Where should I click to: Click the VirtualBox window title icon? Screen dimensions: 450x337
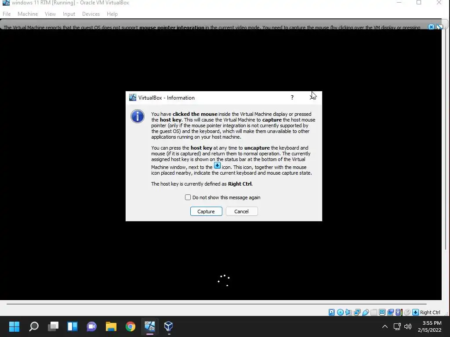(x=6, y=3)
